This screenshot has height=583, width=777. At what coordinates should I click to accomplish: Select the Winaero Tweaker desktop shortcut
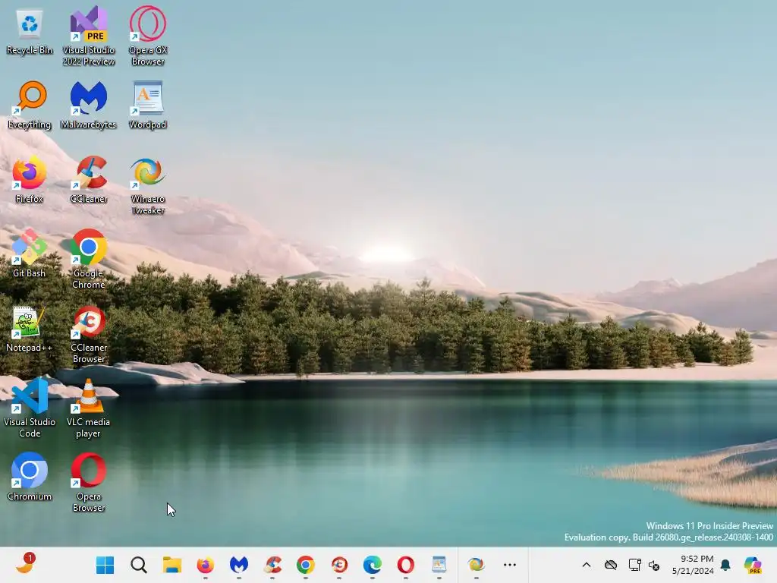pos(148,186)
